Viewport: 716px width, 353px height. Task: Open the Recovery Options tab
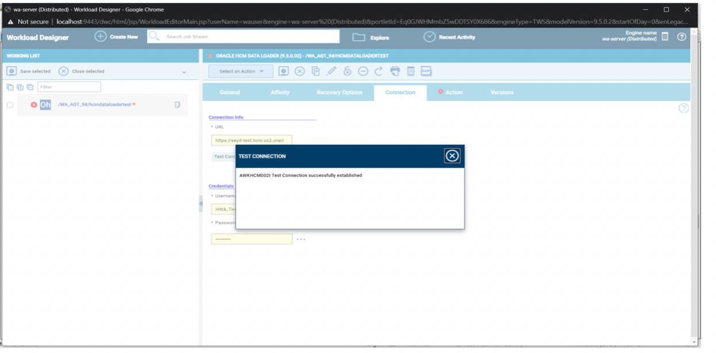coord(339,93)
